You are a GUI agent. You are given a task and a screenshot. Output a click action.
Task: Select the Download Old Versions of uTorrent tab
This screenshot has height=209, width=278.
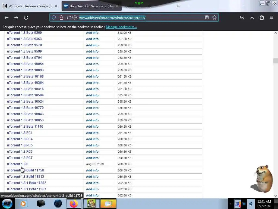(x=91, y=6)
